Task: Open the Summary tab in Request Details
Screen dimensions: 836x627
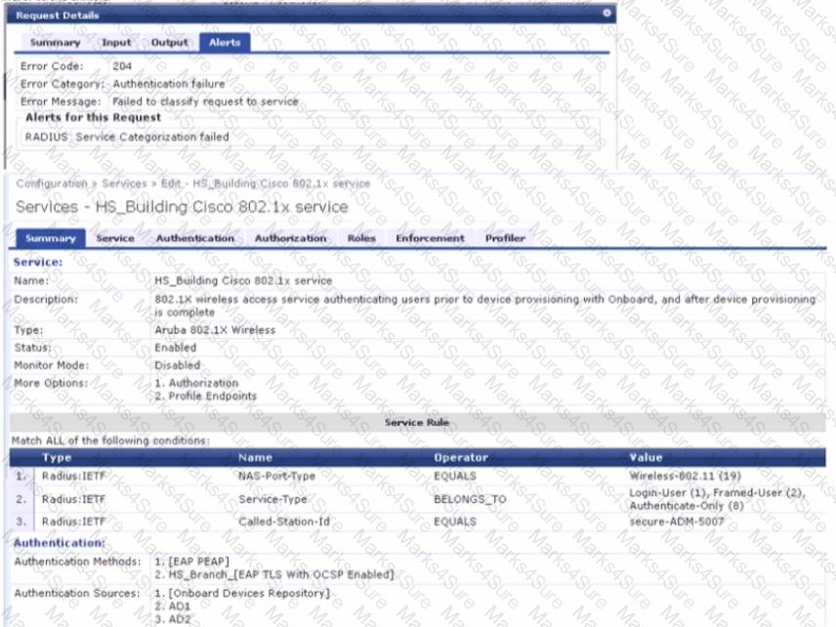Action: (55, 43)
